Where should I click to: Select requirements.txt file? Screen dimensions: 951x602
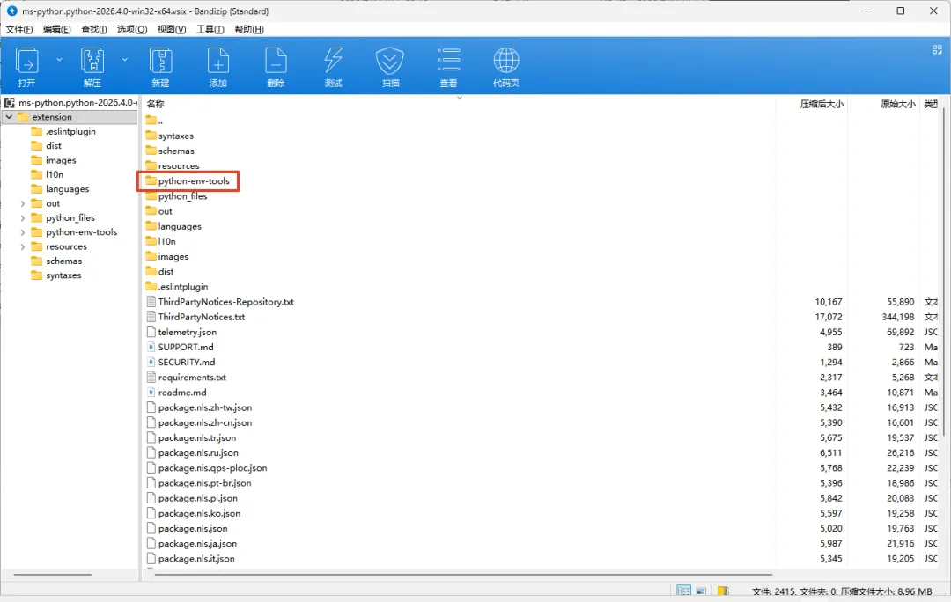click(187, 378)
